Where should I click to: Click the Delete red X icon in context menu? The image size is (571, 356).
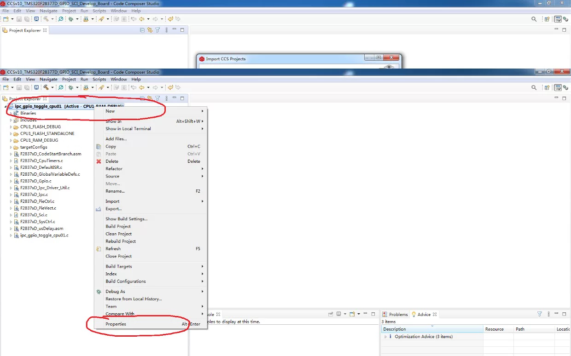99,161
